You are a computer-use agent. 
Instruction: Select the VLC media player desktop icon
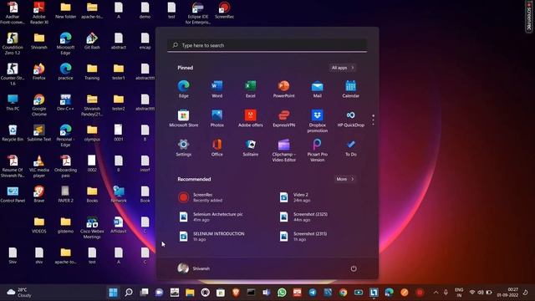coord(39,166)
